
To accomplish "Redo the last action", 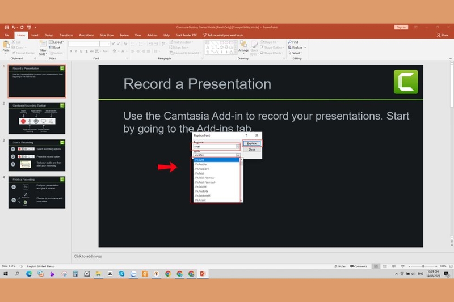I will pyautogui.click(x=22, y=27).
